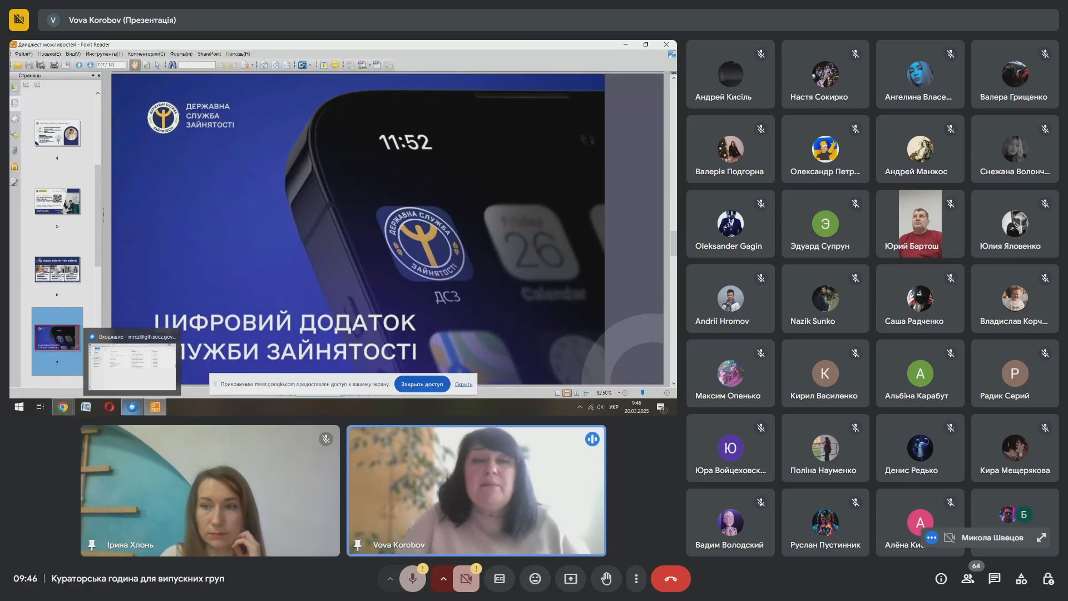Select Андрей Кисіль participant tile
Screen dimensions: 1068x601
tap(730, 74)
